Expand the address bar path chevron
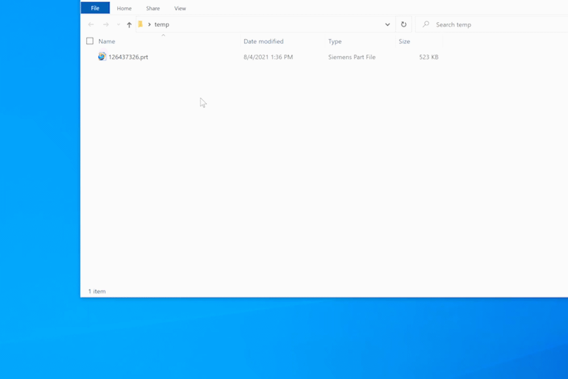 tap(150, 25)
